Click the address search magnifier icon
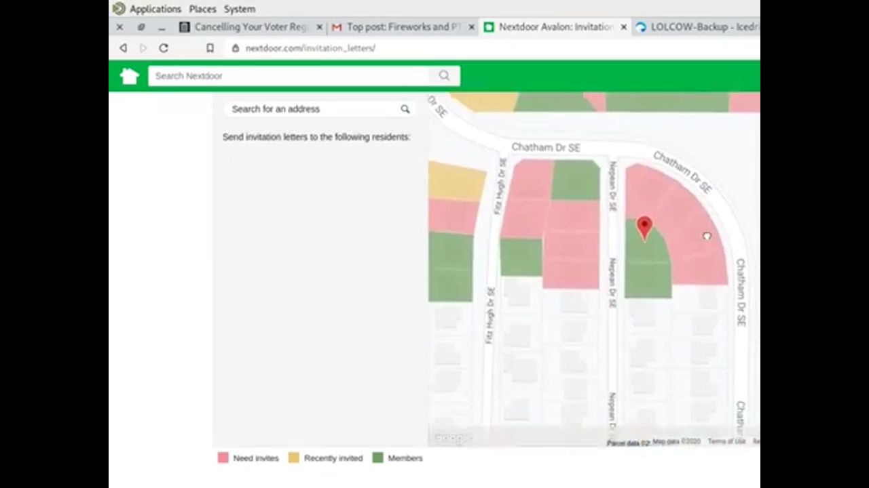Screen dimensions: 869x488 click(x=405, y=109)
